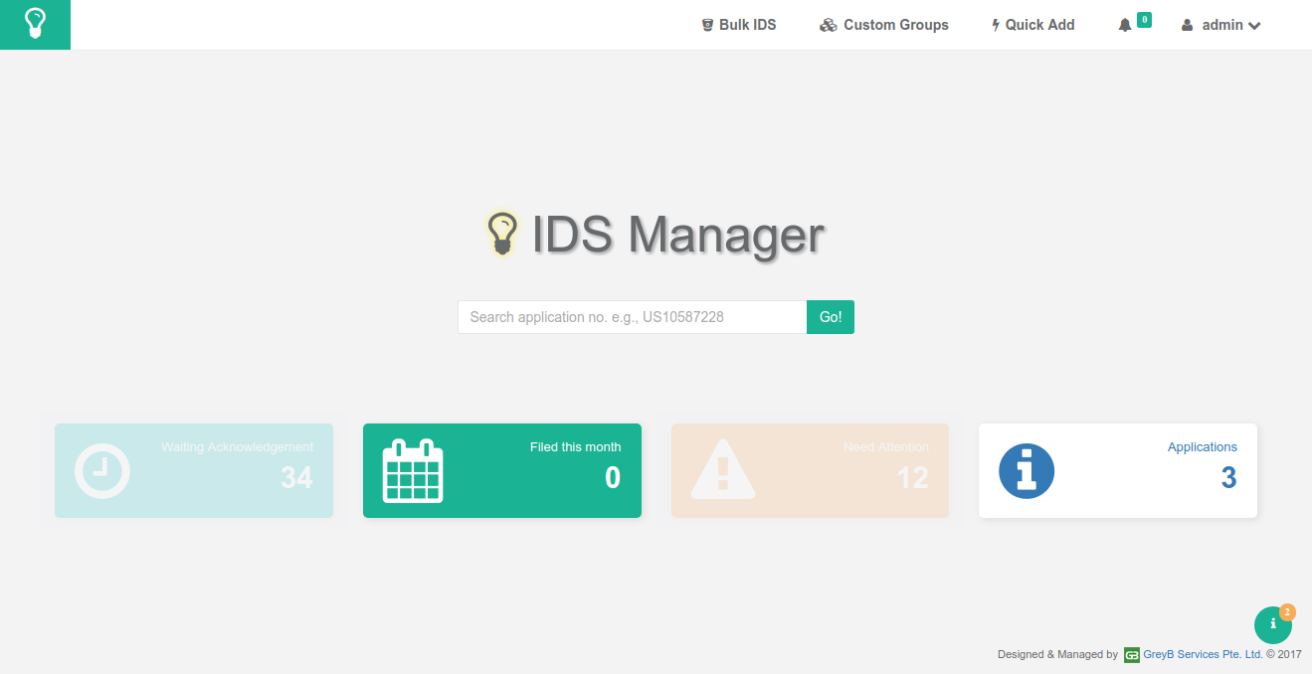The height and width of the screenshot is (674, 1312).
Task: Click the user silhouette icon beside admin
Action: click(x=1185, y=24)
